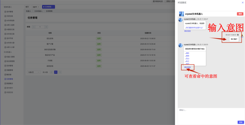245x125 pixels.
Task: Switch to the 首页 tab
Action: [x=27, y=7]
